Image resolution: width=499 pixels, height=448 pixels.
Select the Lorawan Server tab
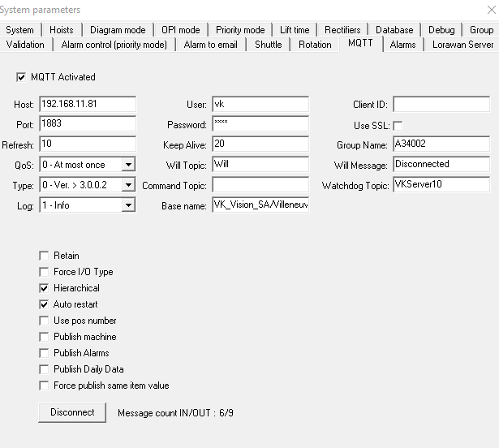click(462, 45)
